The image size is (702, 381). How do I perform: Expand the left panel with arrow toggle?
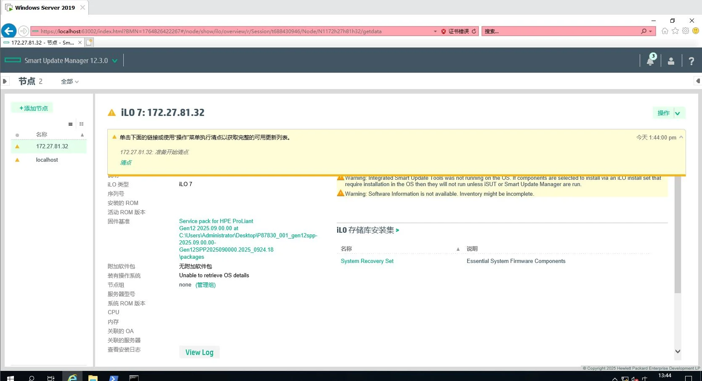tap(5, 81)
